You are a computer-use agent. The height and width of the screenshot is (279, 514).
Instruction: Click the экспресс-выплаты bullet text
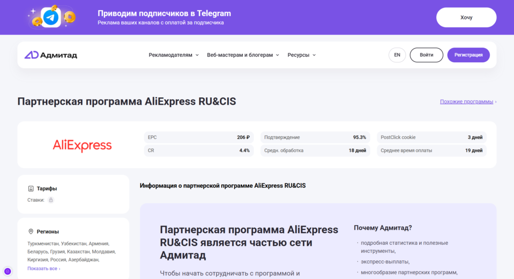[x=385, y=261]
